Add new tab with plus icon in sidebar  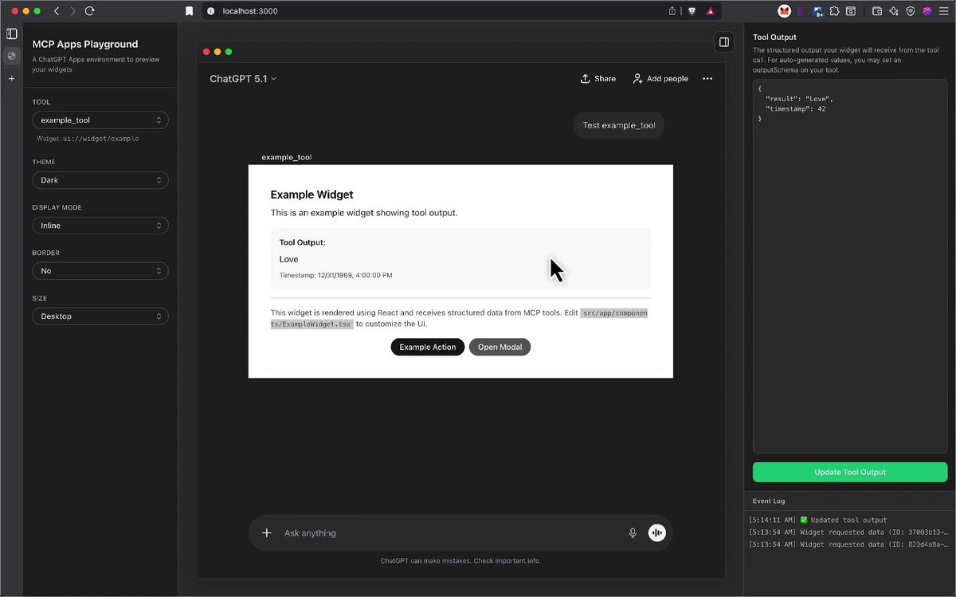pyautogui.click(x=11, y=79)
